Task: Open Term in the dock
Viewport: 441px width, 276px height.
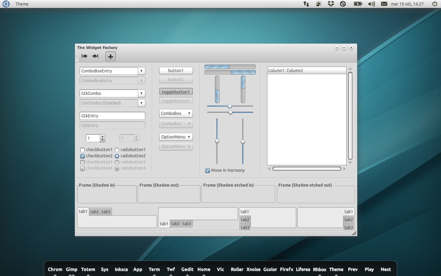Action: coord(154,269)
